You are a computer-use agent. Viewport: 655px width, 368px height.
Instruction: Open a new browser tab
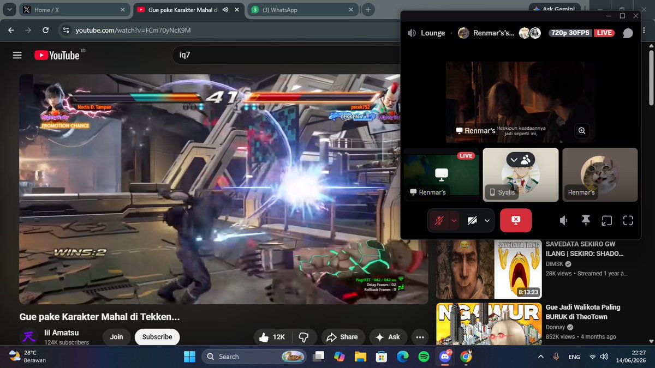pos(368,10)
